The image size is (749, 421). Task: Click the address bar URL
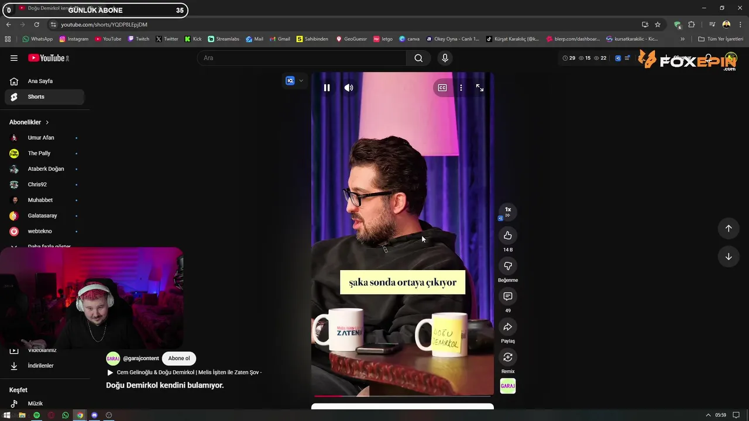tap(104, 25)
